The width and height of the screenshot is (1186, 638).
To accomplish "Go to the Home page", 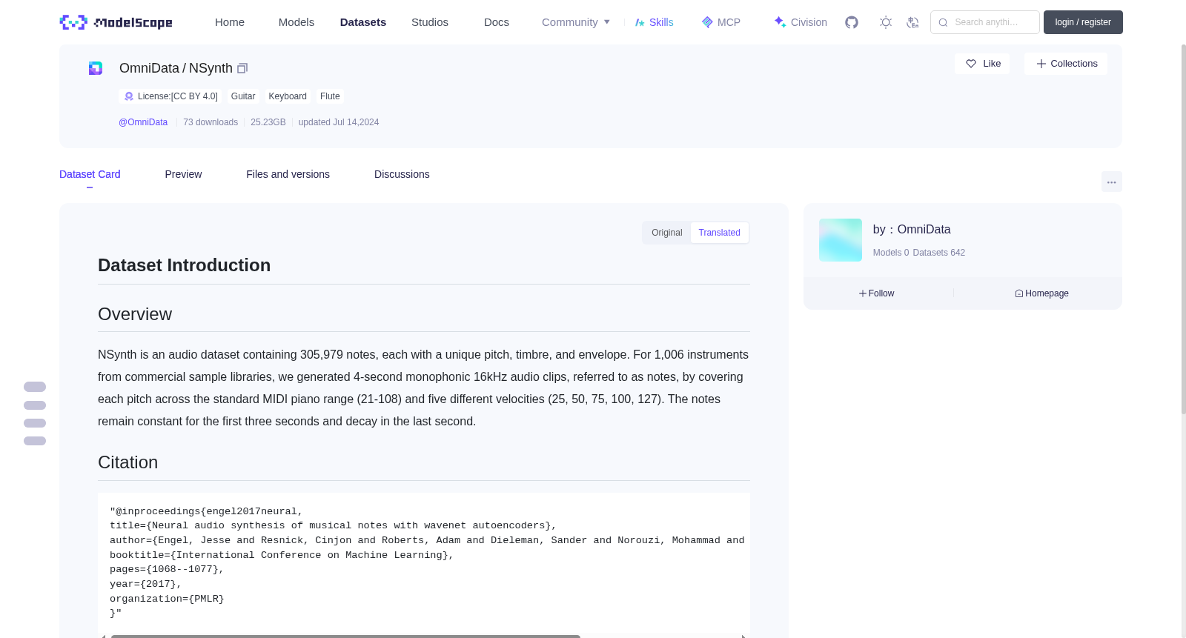I will point(230,22).
